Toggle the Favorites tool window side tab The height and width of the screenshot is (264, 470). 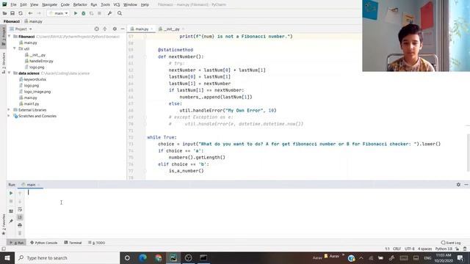click(x=3, y=224)
